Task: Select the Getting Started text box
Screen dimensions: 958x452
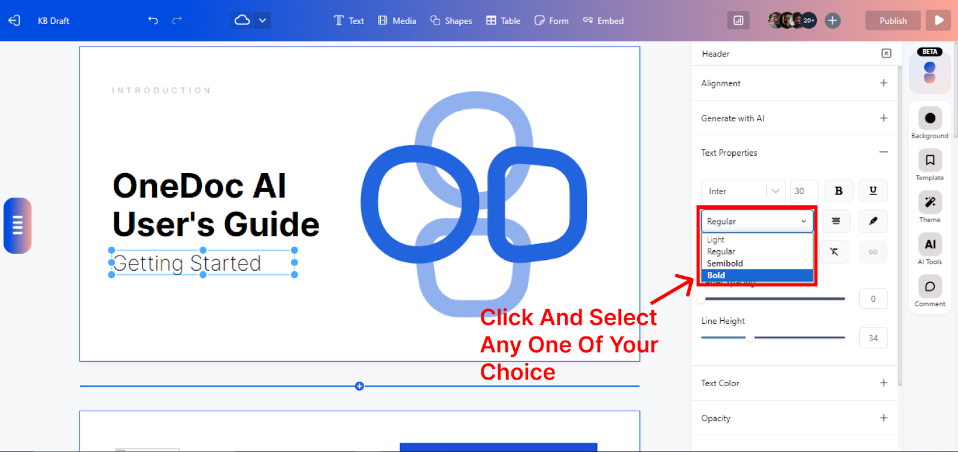Action: [202, 263]
